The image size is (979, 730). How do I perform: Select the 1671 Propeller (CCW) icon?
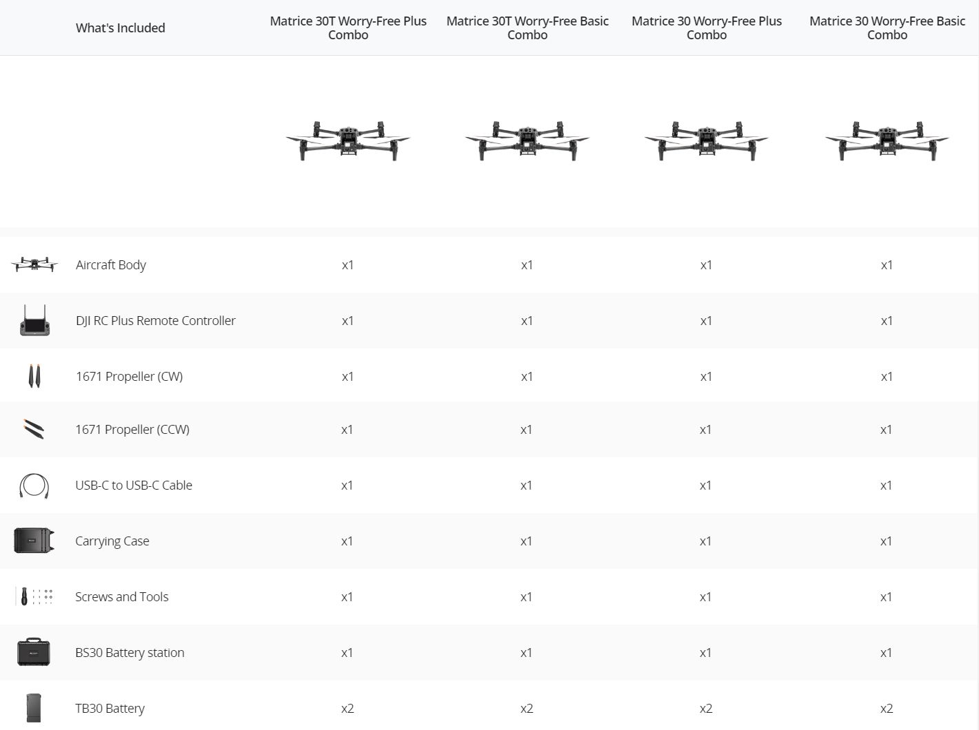point(34,429)
